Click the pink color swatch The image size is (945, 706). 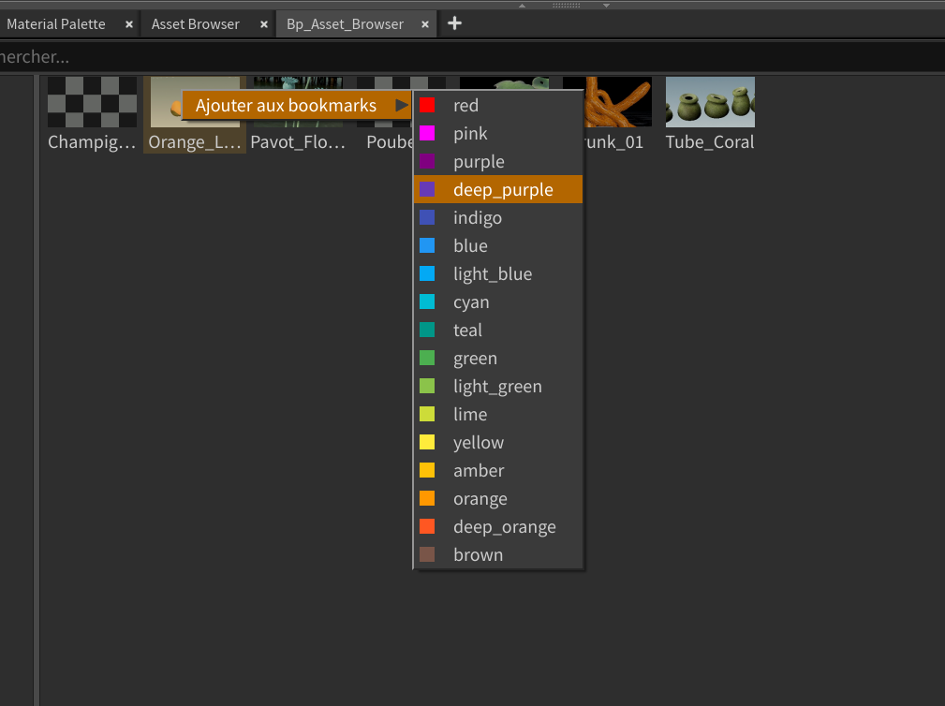point(427,134)
